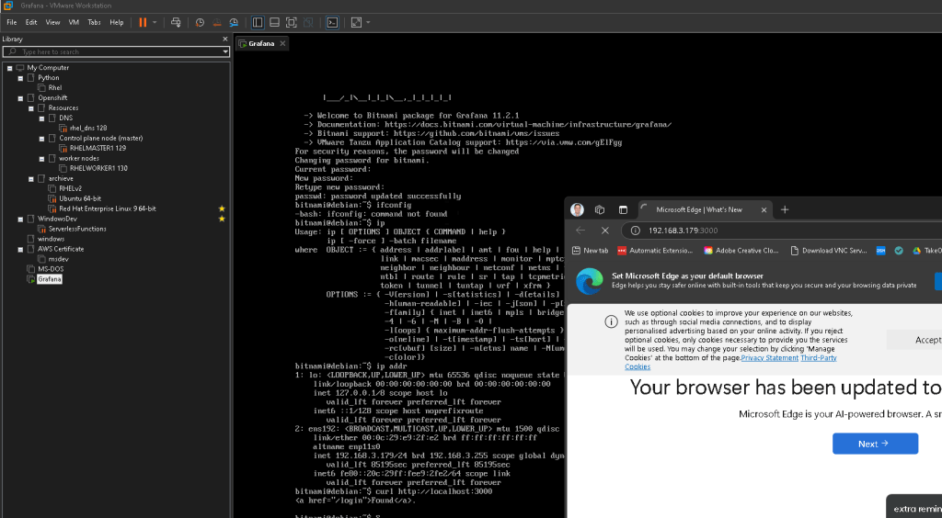Select Grafana VM in library tree
This screenshot has width=942, height=518.
pyautogui.click(x=50, y=279)
